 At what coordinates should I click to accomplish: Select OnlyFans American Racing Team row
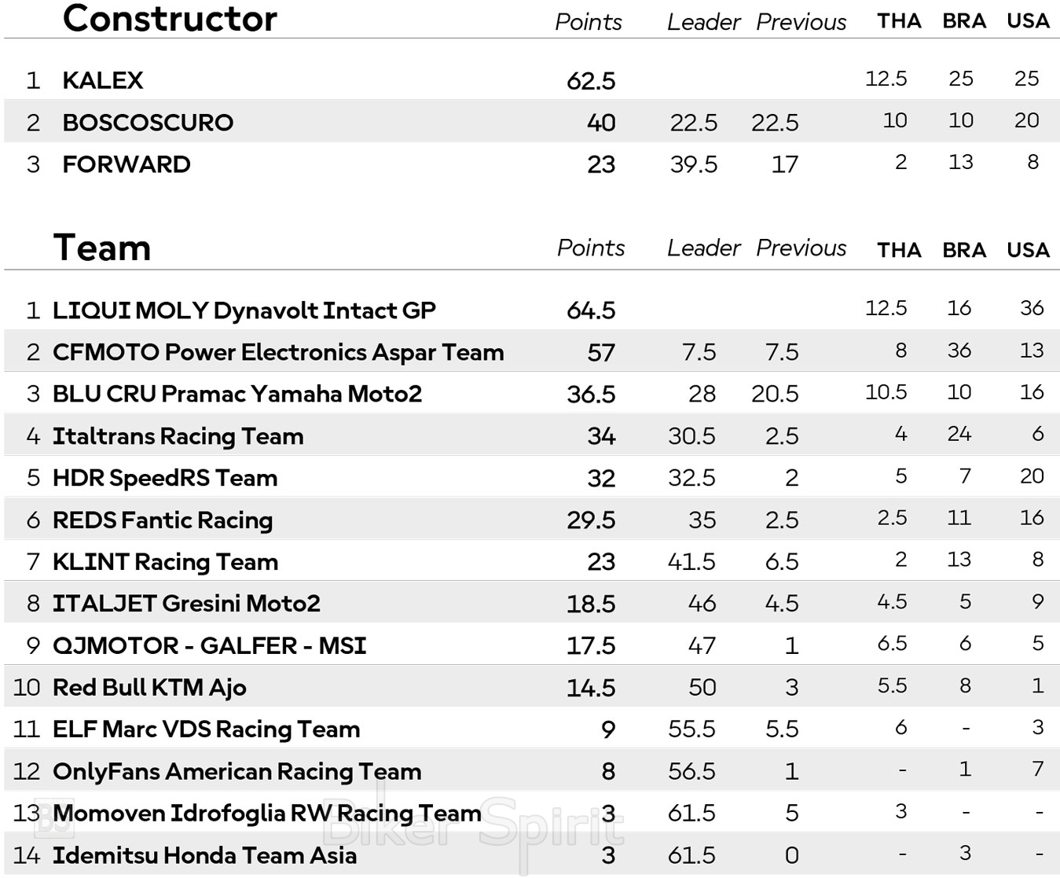(x=237, y=772)
